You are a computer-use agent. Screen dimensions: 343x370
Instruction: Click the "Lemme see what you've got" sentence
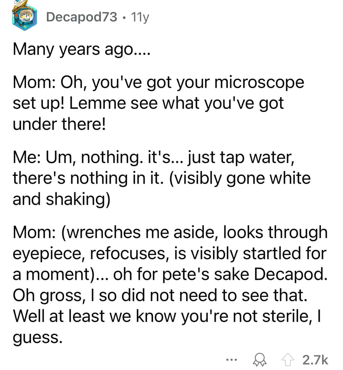[x=176, y=103]
